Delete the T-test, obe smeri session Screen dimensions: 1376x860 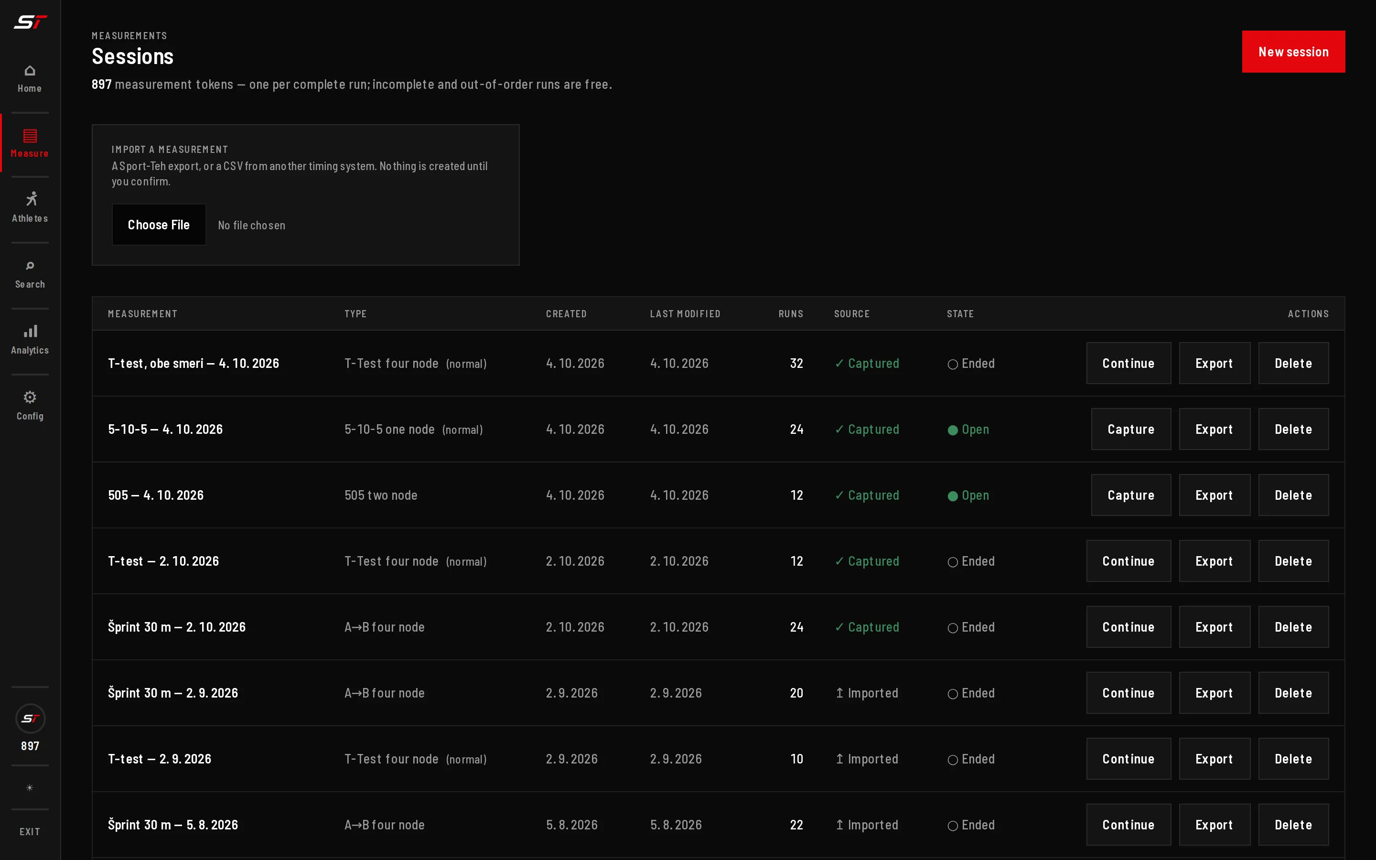pyautogui.click(x=1293, y=363)
